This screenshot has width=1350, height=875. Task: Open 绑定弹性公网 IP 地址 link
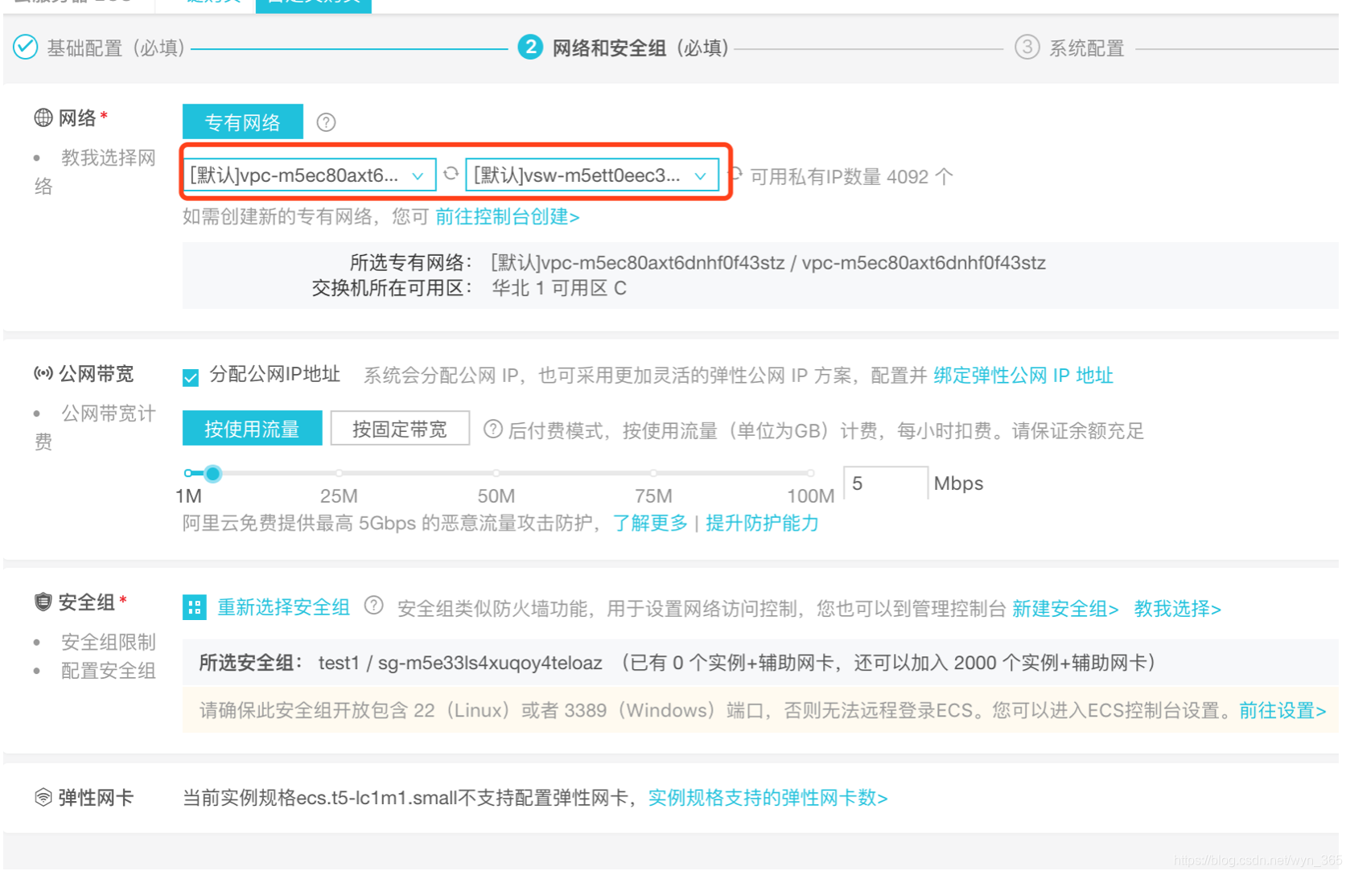[x=1023, y=376]
